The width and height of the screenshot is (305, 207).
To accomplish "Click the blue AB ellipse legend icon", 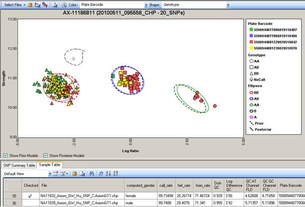I will tap(251, 99).
